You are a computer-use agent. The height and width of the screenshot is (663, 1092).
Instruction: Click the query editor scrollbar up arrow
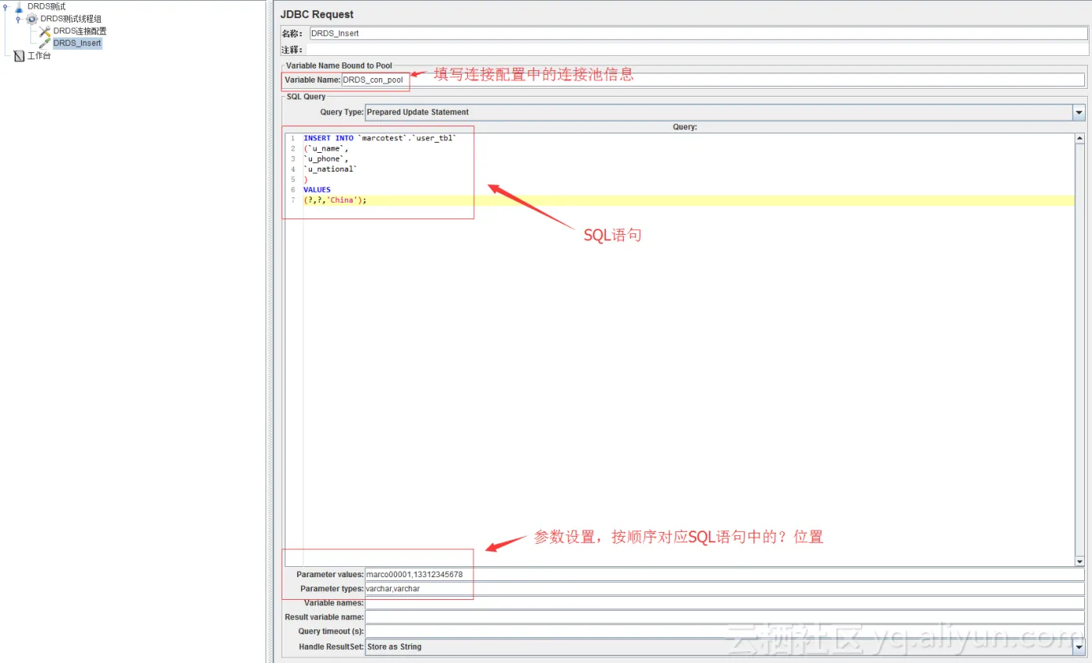pyautogui.click(x=1080, y=139)
